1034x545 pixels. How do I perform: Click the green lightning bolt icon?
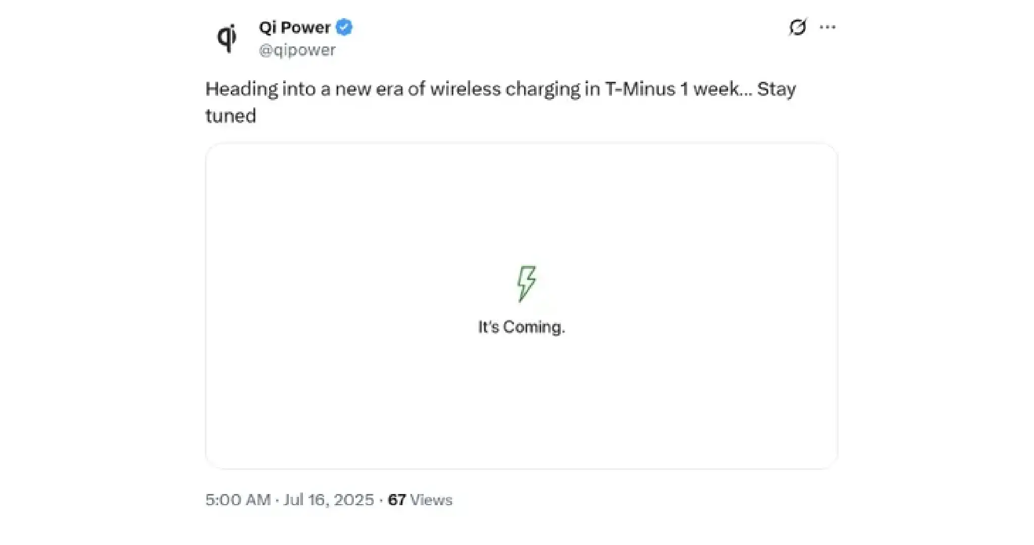pos(526,284)
